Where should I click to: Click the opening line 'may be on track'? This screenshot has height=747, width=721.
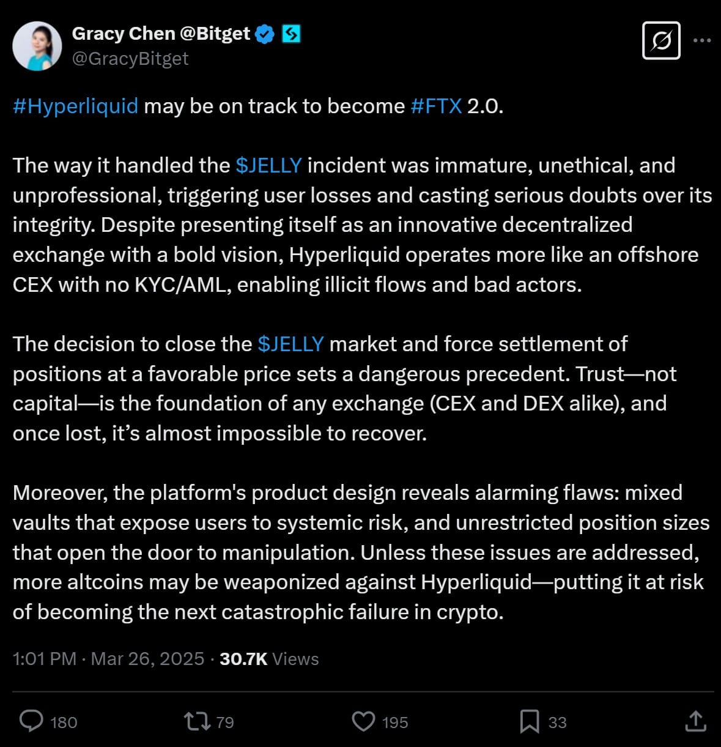point(274,106)
